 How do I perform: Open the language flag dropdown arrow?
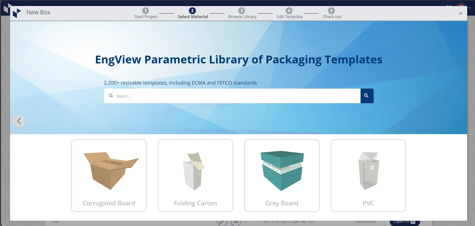pos(470,8)
